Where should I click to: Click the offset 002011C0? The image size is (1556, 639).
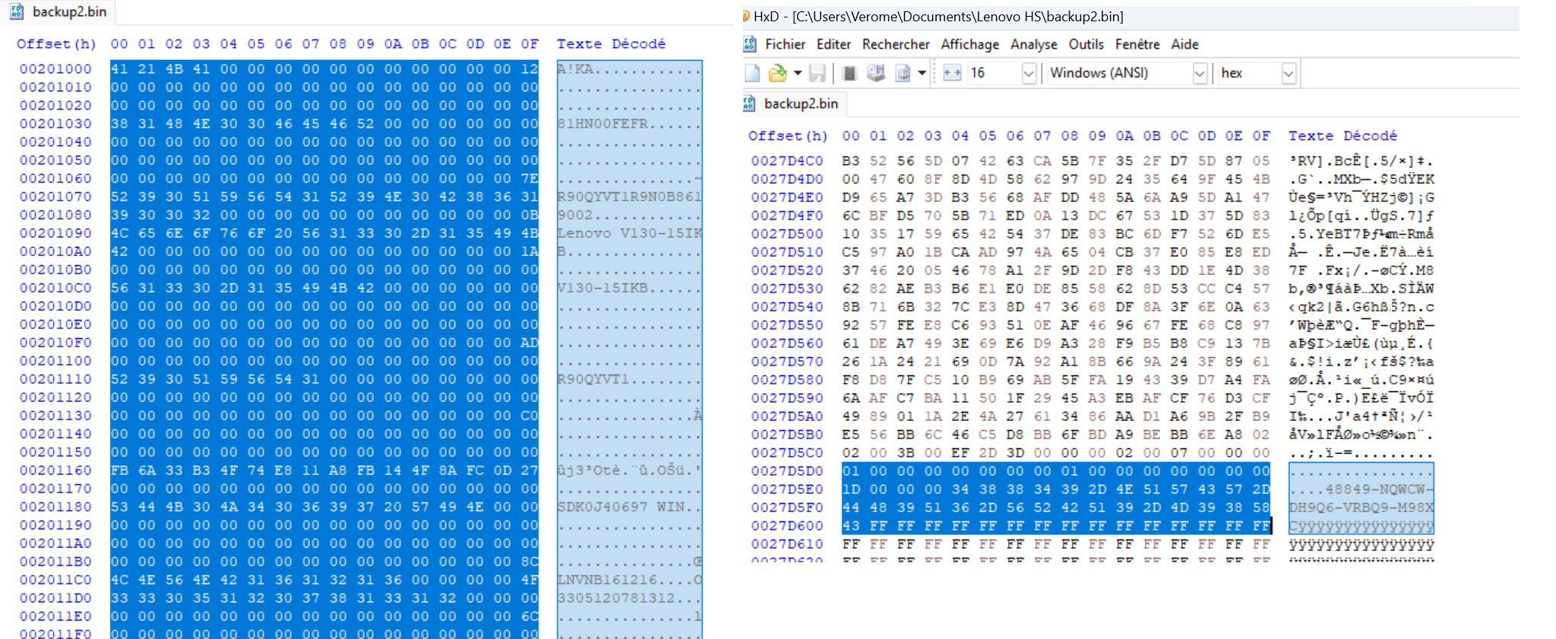tap(55, 580)
